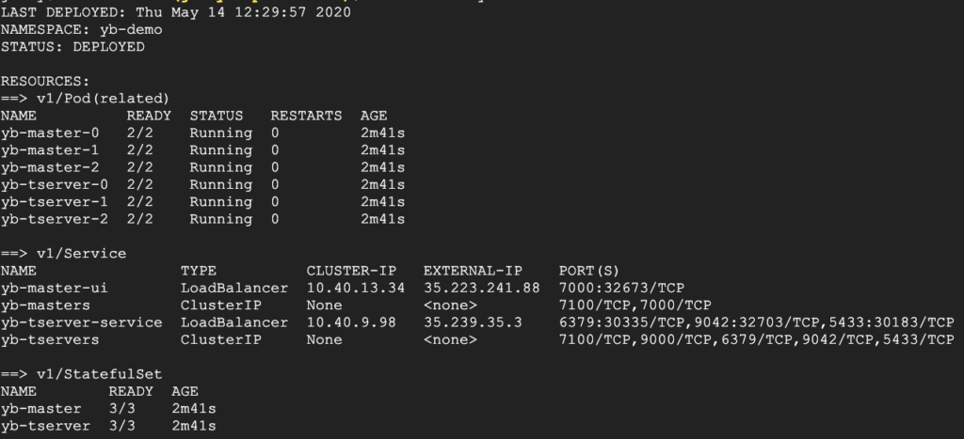Click the yb-tserver-service service name
The image size is (964, 439).
click(81, 321)
